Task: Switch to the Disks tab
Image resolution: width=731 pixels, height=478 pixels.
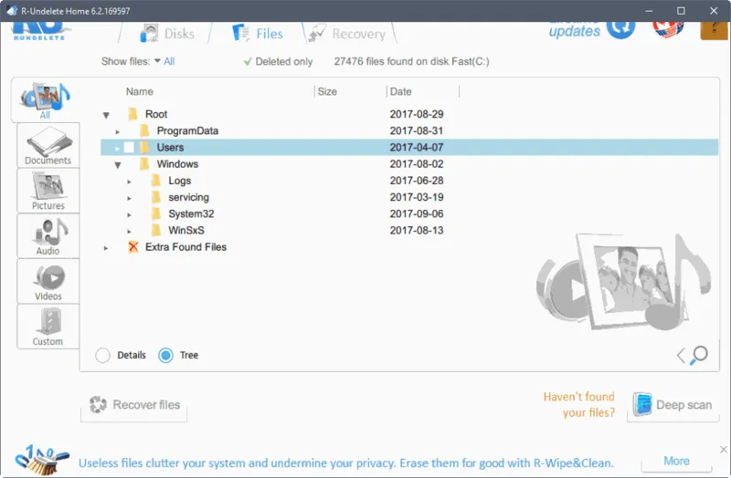Action: pyautogui.click(x=167, y=34)
